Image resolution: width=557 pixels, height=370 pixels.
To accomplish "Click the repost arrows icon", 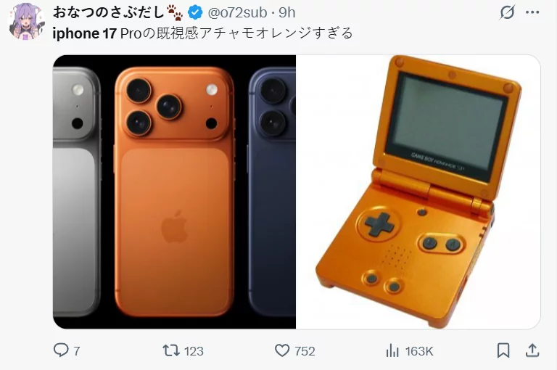I will click(x=171, y=350).
